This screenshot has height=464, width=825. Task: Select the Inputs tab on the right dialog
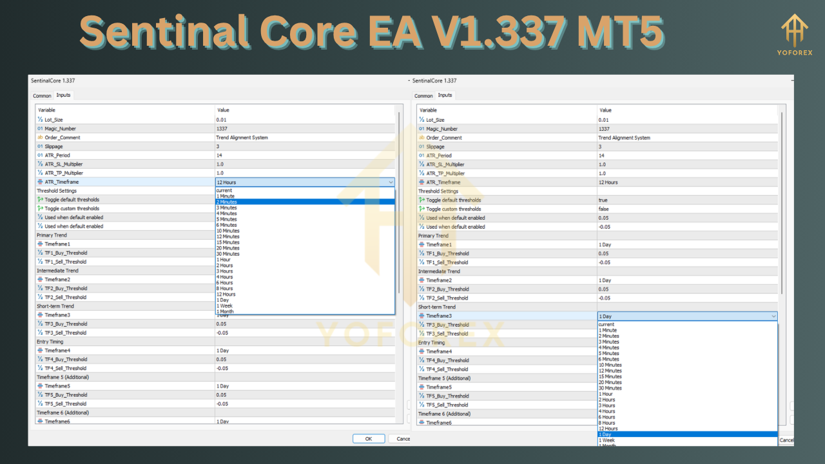click(x=445, y=95)
